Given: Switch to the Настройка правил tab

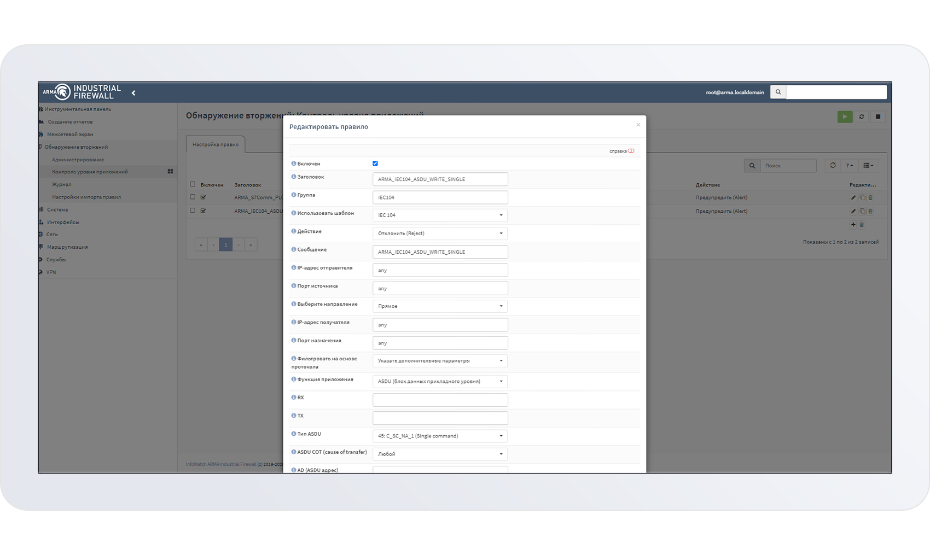Looking at the screenshot, I should (216, 144).
